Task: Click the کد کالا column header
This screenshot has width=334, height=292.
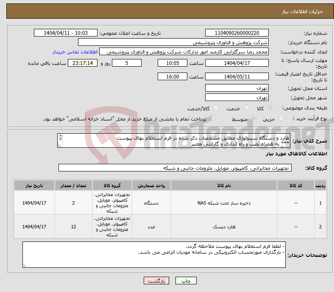Action: 296,185
